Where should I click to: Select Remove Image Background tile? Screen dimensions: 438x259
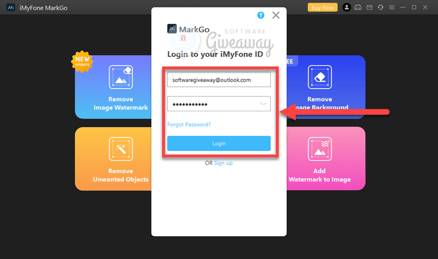(x=327, y=87)
